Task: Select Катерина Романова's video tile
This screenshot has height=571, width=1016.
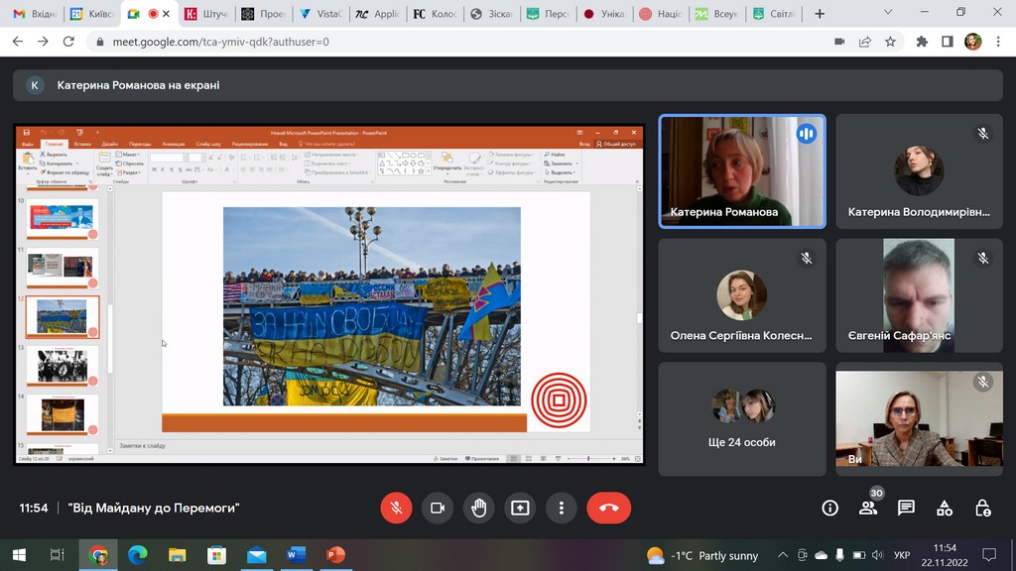Action: (742, 171)
